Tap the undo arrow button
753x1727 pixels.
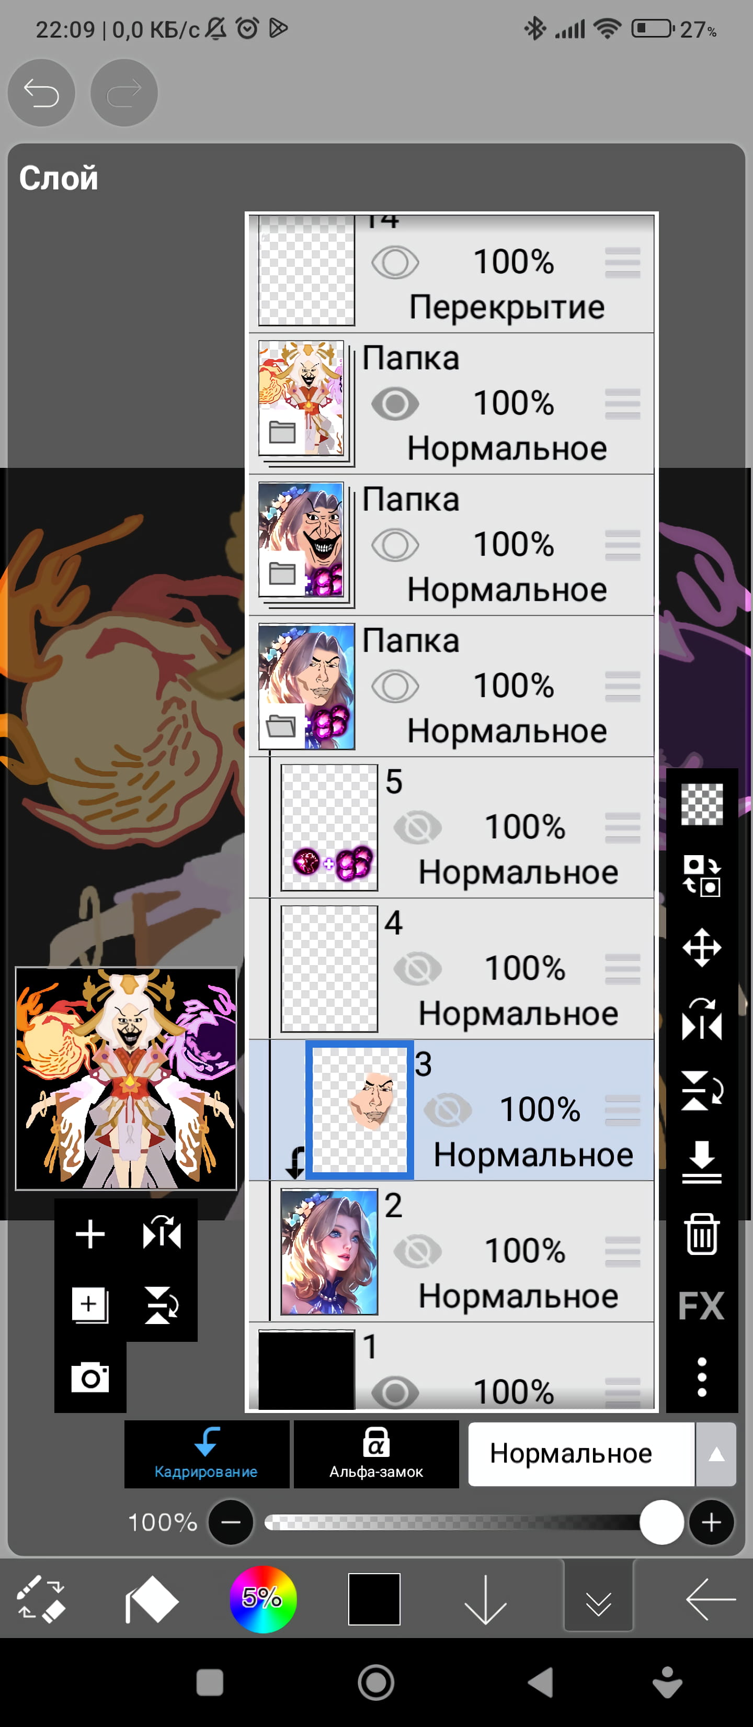pos(41,93)
